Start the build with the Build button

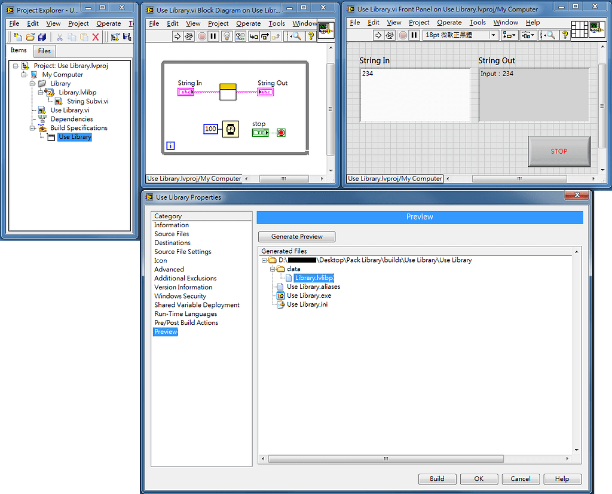click(x=437, y=478)
